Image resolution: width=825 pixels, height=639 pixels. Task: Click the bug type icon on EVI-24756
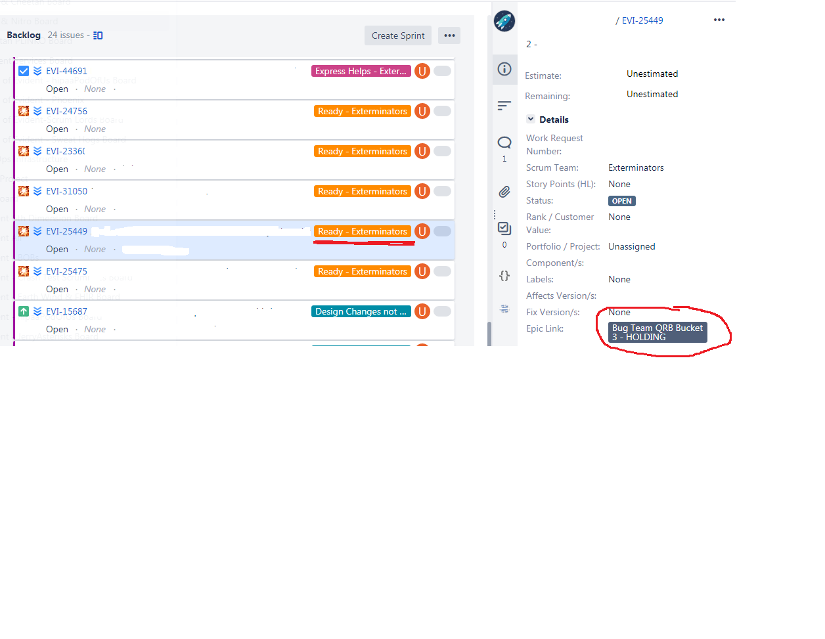click(x=24, y=111)
